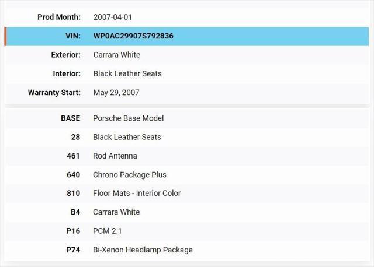Select the PCM 2.1 option row
This screenshot has width=374, height=267.
[x=187, y=231]
